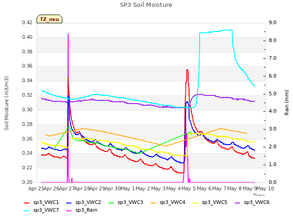Select sp3_VWC1 legend entry
This screenshot has width=293, height=219.
coord(42,203)
